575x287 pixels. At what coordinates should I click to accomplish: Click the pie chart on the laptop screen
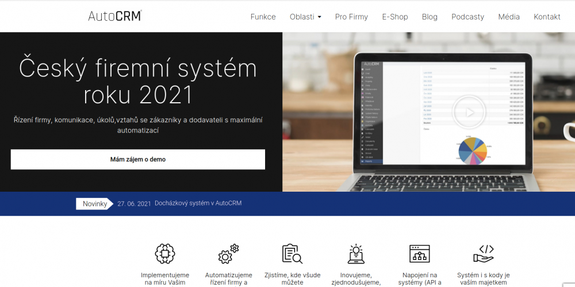(x=473, y=150)
